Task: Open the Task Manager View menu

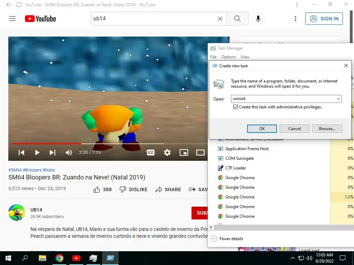Action: (x=245, y=57)
